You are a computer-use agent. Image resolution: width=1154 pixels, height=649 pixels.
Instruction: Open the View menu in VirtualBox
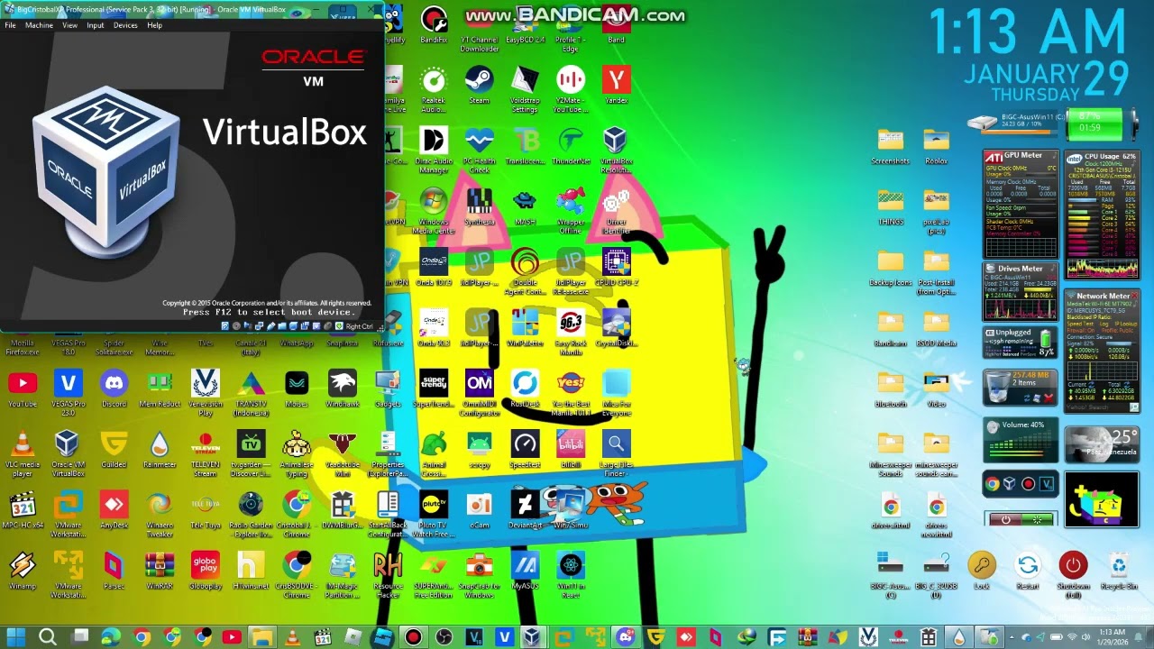[69, 25]
